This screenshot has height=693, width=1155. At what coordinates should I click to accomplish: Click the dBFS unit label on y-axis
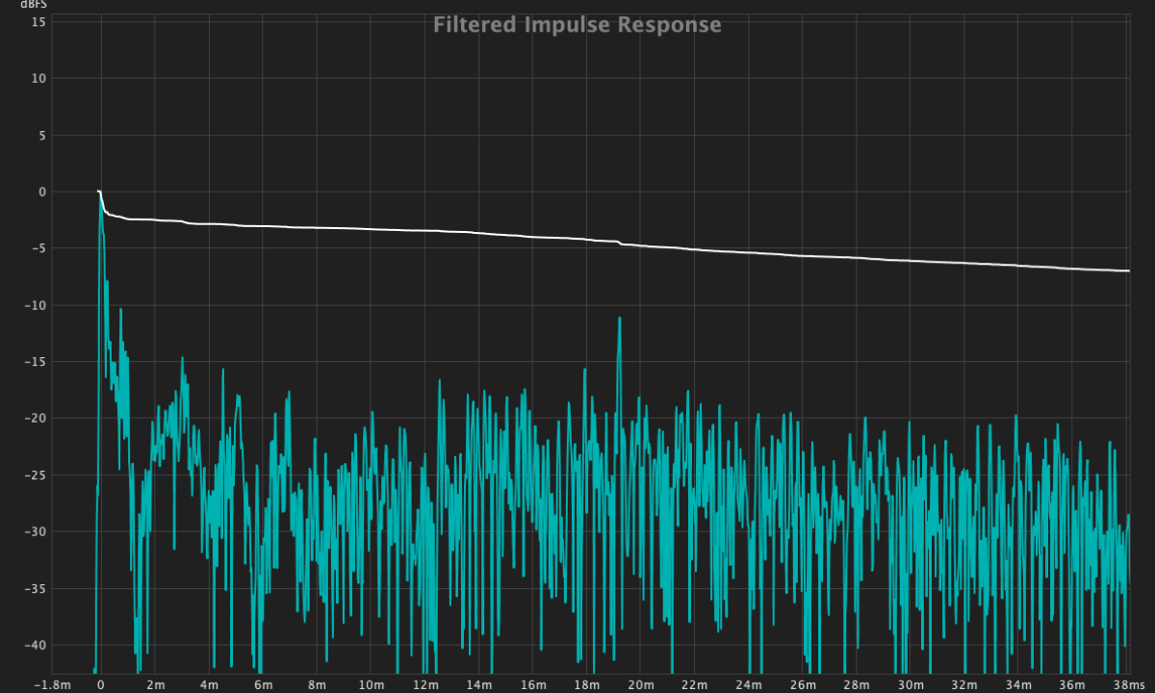(34, 6)
